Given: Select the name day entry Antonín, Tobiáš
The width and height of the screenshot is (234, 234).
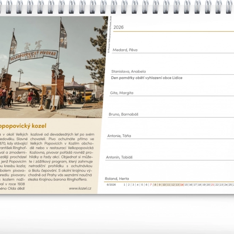Looking at the screenshot, I should pos(119,157).
